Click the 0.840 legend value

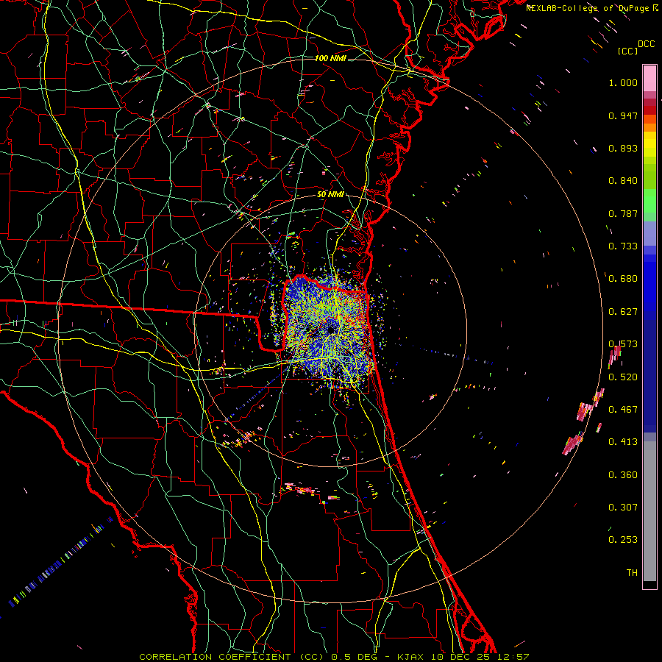tap(623, 181)
